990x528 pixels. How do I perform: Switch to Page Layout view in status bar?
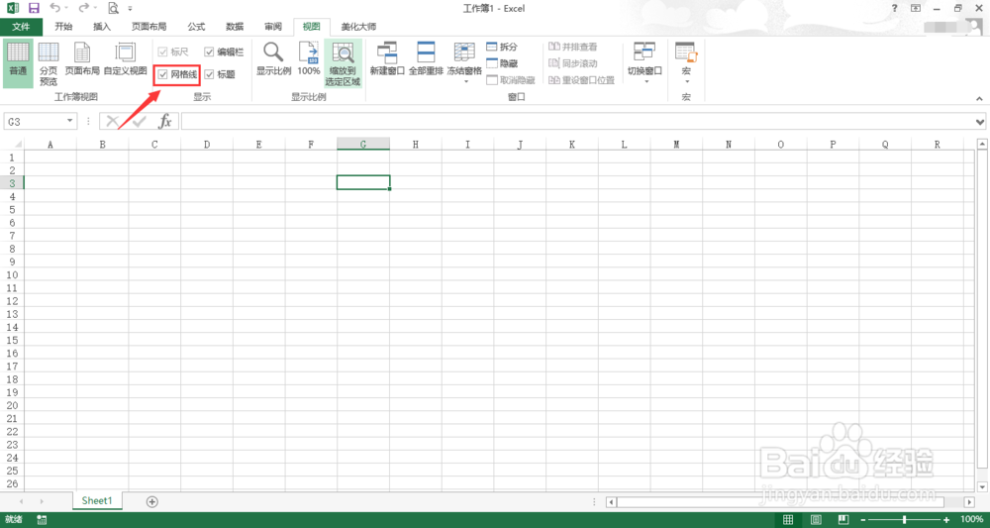816,520
